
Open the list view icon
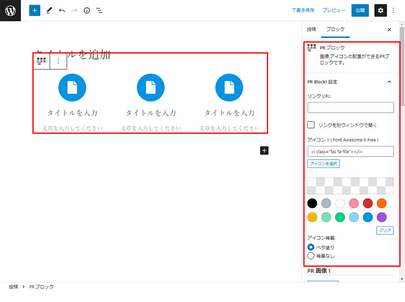click(x=99, y=11)
